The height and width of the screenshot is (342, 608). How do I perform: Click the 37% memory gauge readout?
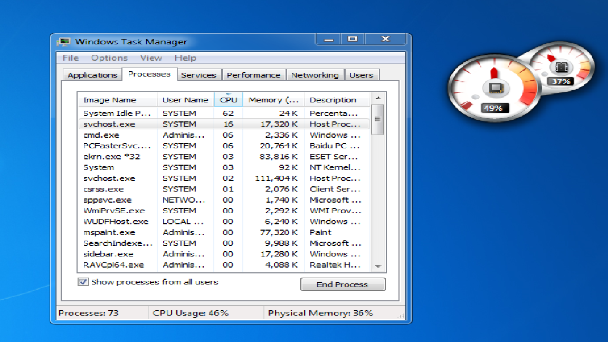(x=560, y=81)
